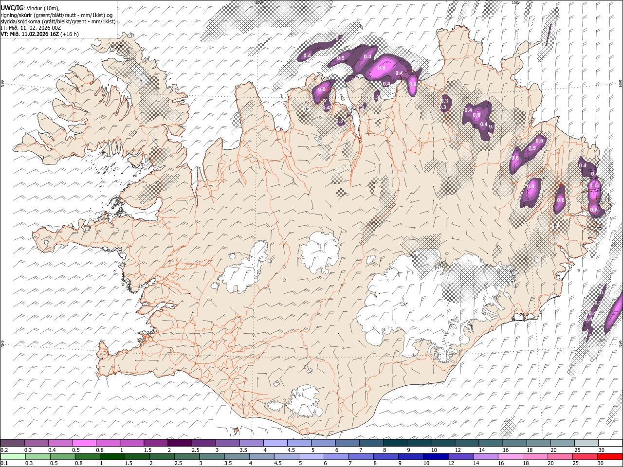The height and width of the screenshot is (467, 623).
Task: Pick bottom-row pale green swatch between 0.1 and 0.3
Action: (x=12, y=456)
